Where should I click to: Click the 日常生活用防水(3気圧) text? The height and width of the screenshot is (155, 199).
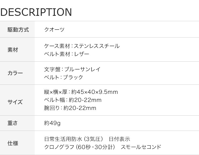coord(74,139)
